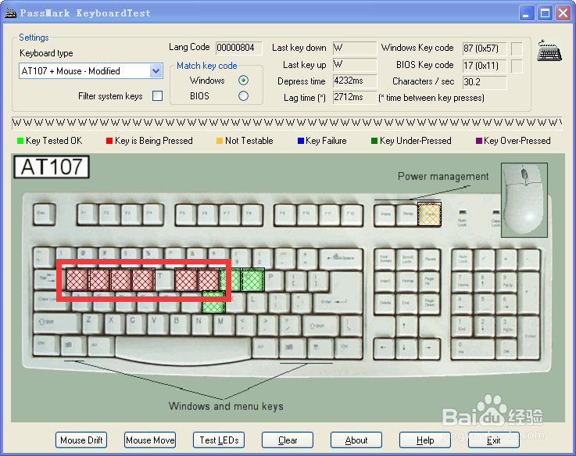Click the AT107 keyboard model label
Screen dimensions: 576x456
[52, 167]
